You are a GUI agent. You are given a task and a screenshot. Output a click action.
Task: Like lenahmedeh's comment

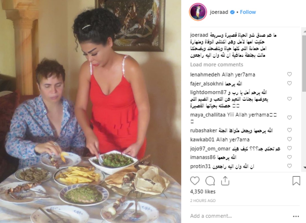point(289,74)
